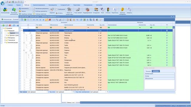
Task: Select the Номер item in column chooser
Action: click(x=159, y=76)
